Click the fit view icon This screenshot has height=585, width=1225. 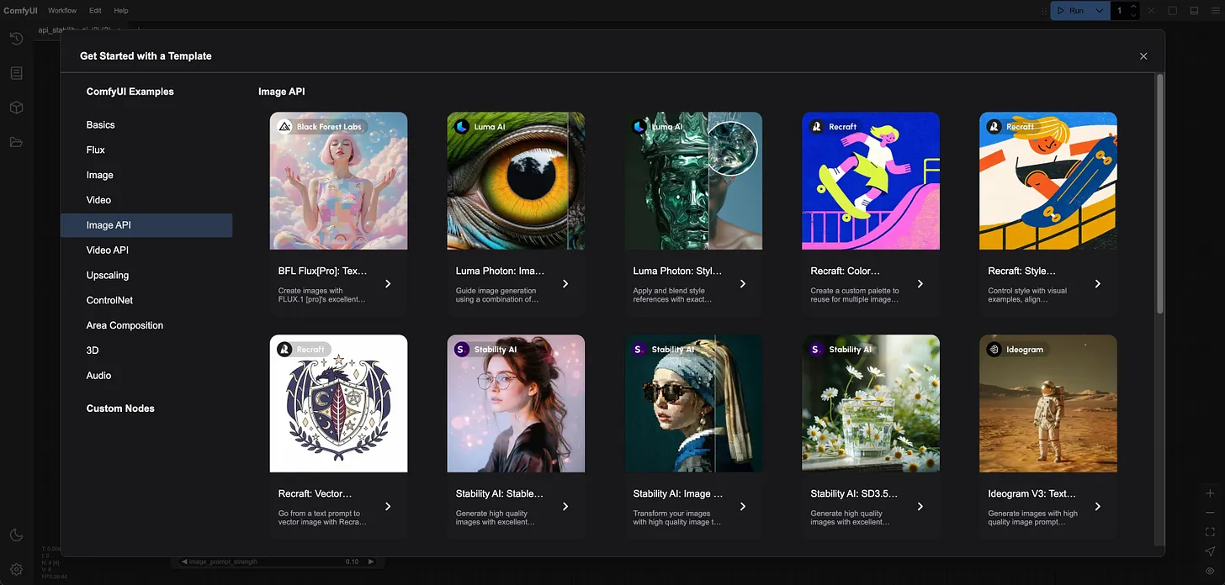tap(1210, 532)
